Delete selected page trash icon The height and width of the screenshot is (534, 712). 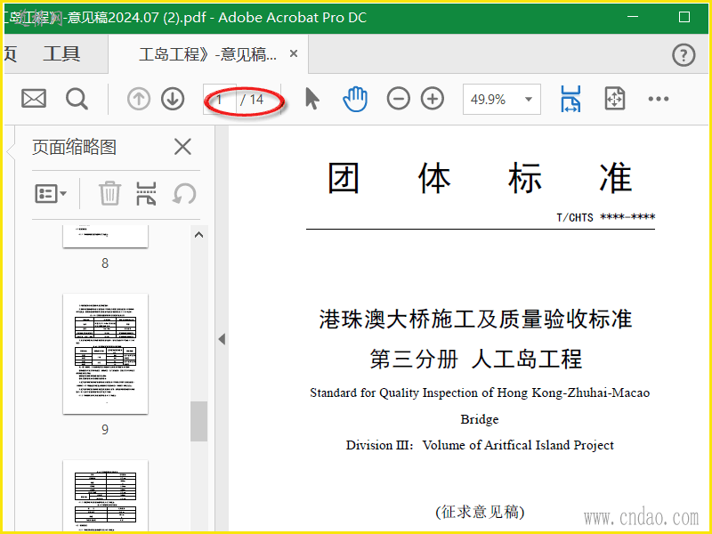[x=109, y=193]
